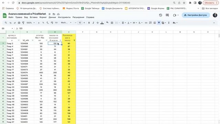Open filter dropdown on остатки fbo + fbs column
Screen dimensions: 220x124
pyautogui.click(x=46, y=40)
